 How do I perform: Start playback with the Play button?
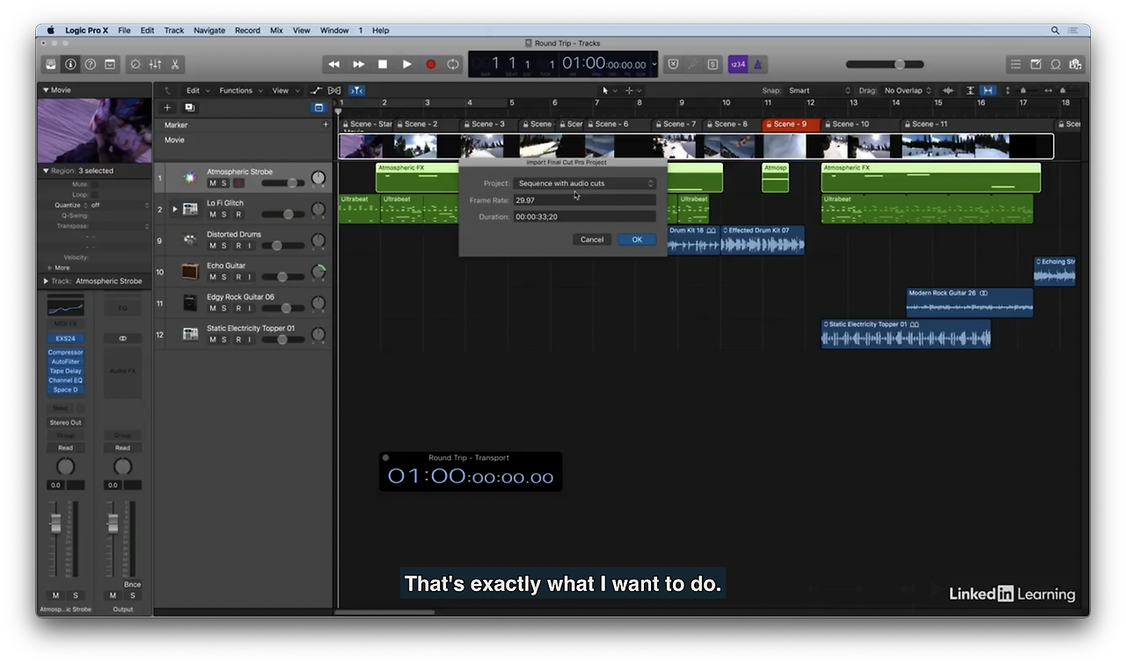pos(406,64)
